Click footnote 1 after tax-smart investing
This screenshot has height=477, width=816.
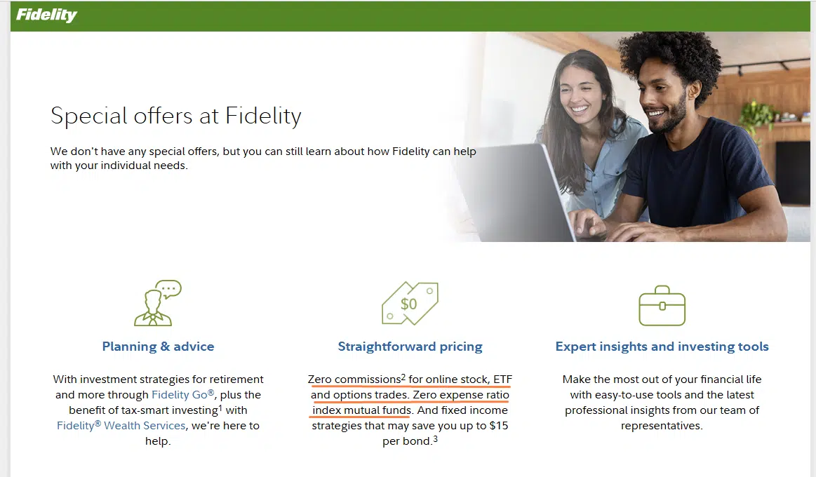pyautogui.click(x=220, y=408)
